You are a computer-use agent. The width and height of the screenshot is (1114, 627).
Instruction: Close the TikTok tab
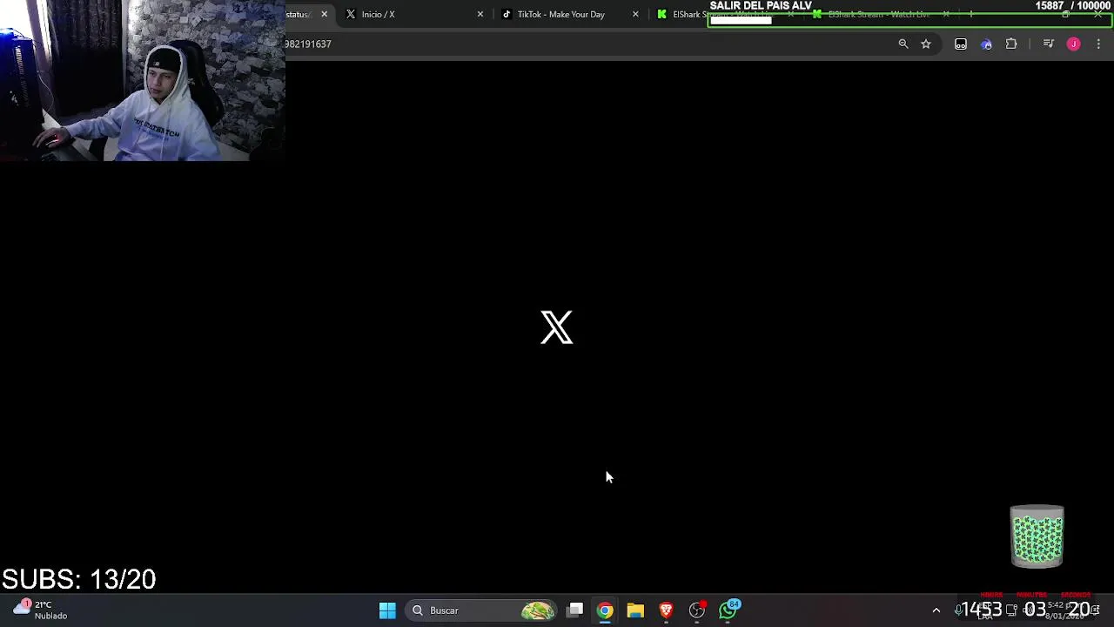click(635, 14)
